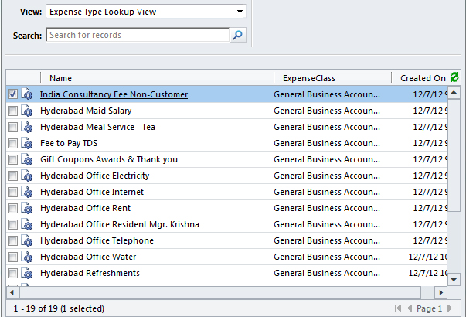Viewport: 466px width, 317px height.
Task: Open the India Consultancy Fee Non-Customer link
Action: click(x=114, y=94)
